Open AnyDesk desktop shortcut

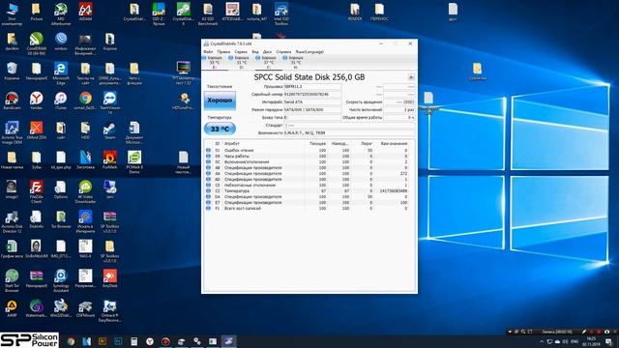[x=109, y=278]
